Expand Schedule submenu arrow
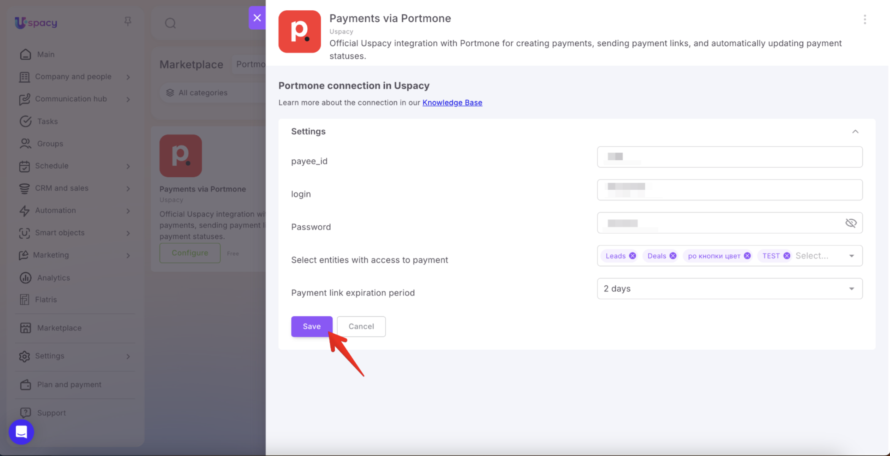 [128, 166]
